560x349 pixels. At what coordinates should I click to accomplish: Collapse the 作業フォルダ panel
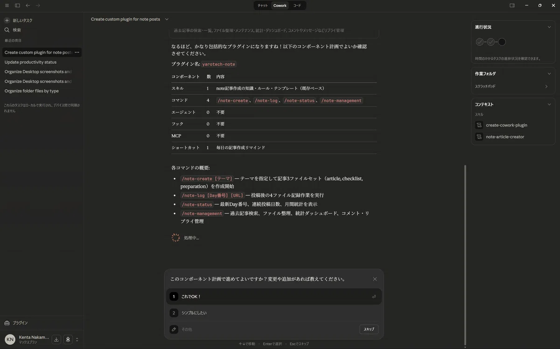point(549,74)
